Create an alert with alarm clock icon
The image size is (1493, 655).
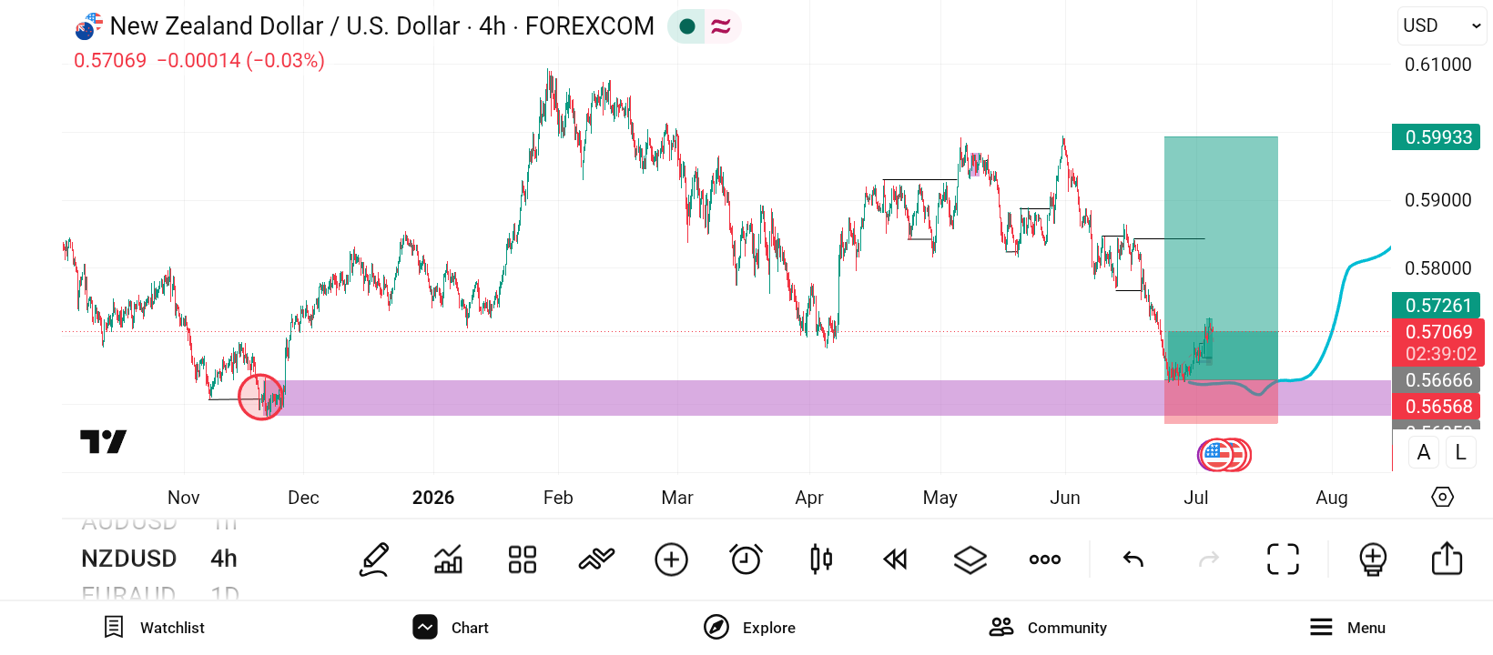(x=746, y=559)
